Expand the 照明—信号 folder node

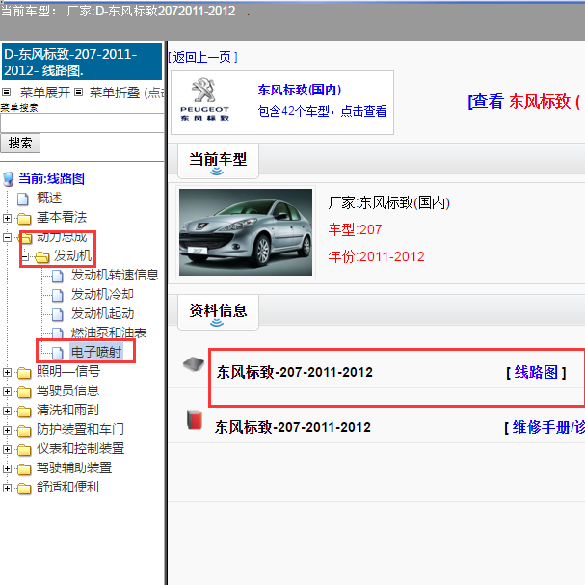pos(7,372)
